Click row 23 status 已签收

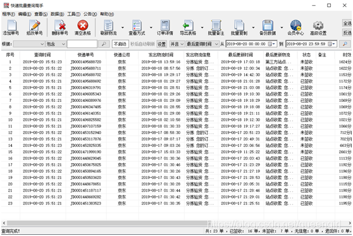point(306,203)
